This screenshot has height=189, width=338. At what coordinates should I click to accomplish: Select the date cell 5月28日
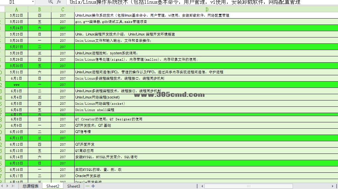point(17,53)
